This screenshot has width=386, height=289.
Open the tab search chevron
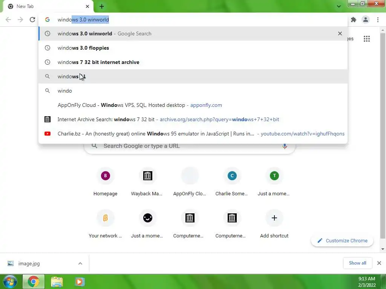339,6
